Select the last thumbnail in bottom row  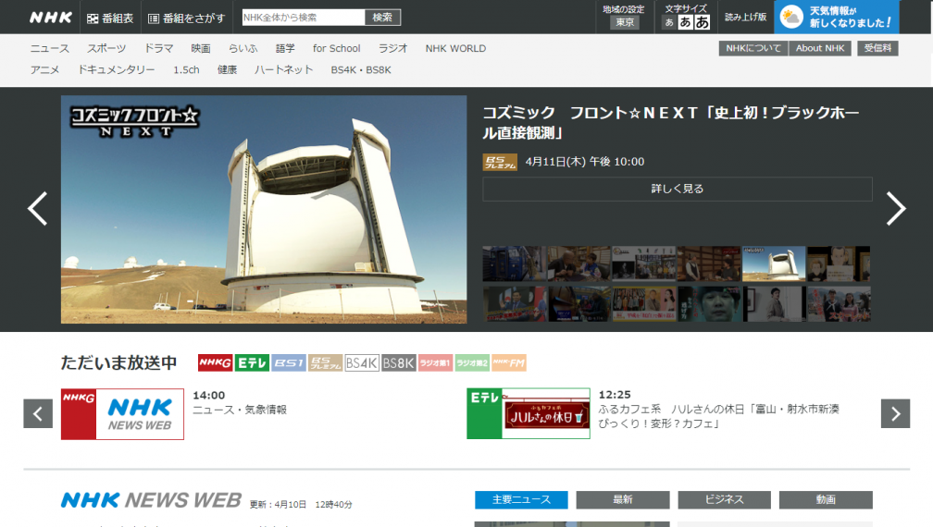[839, 304]
